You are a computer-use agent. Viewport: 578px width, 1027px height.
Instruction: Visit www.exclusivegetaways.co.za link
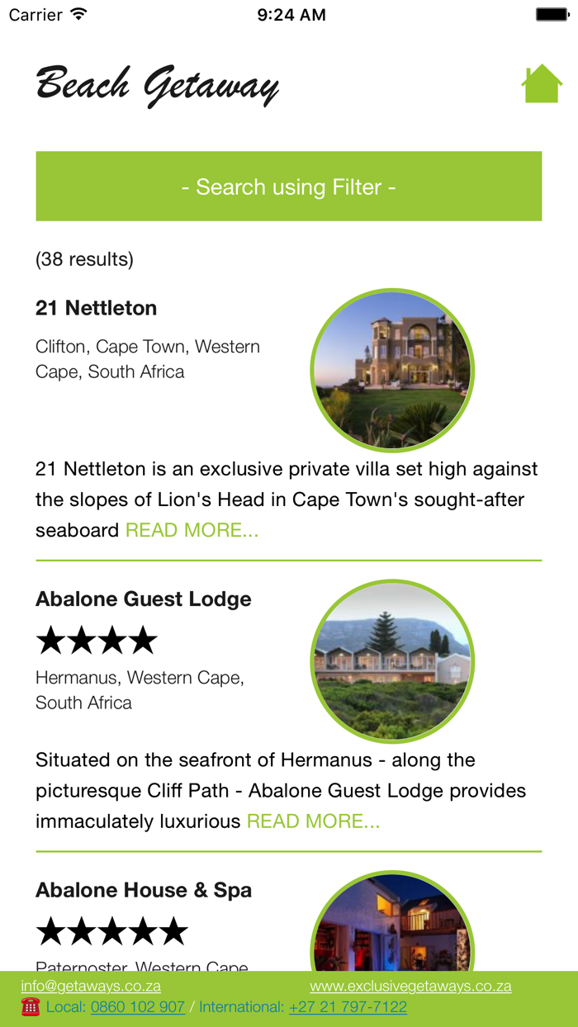coord(410,984)
